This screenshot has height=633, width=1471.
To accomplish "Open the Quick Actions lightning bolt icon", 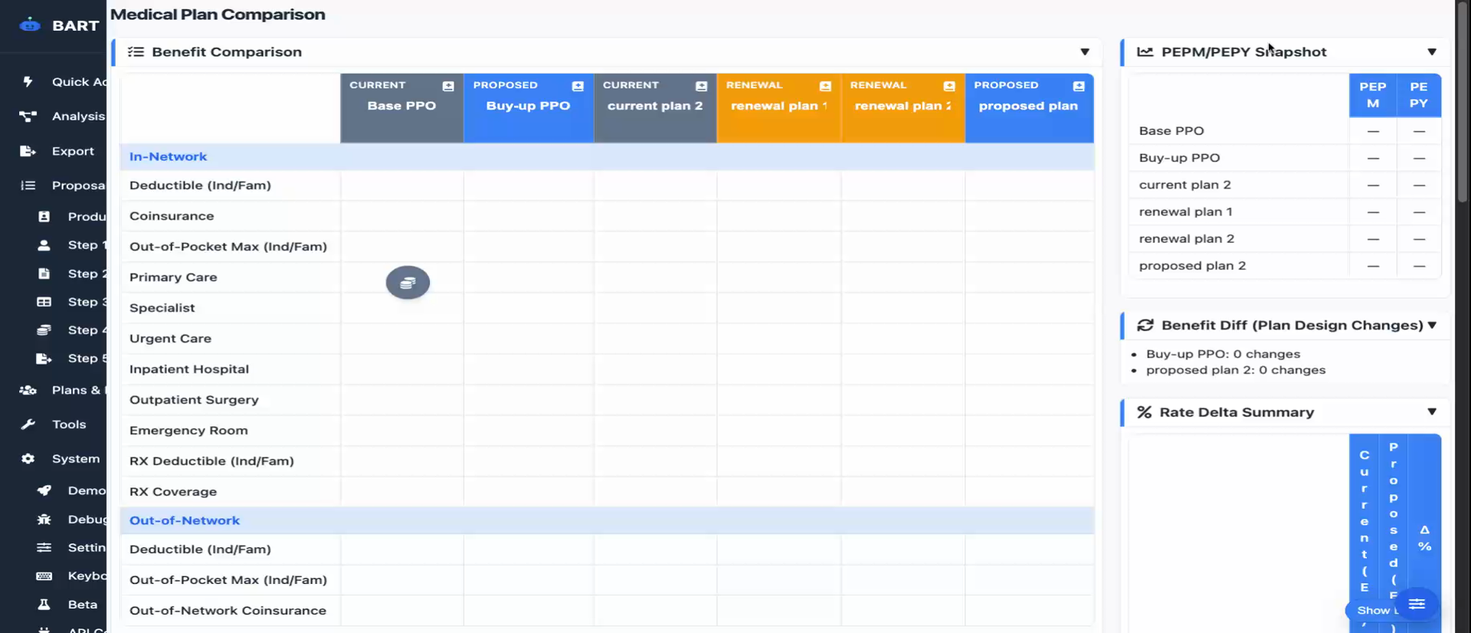I will (28, 81).
